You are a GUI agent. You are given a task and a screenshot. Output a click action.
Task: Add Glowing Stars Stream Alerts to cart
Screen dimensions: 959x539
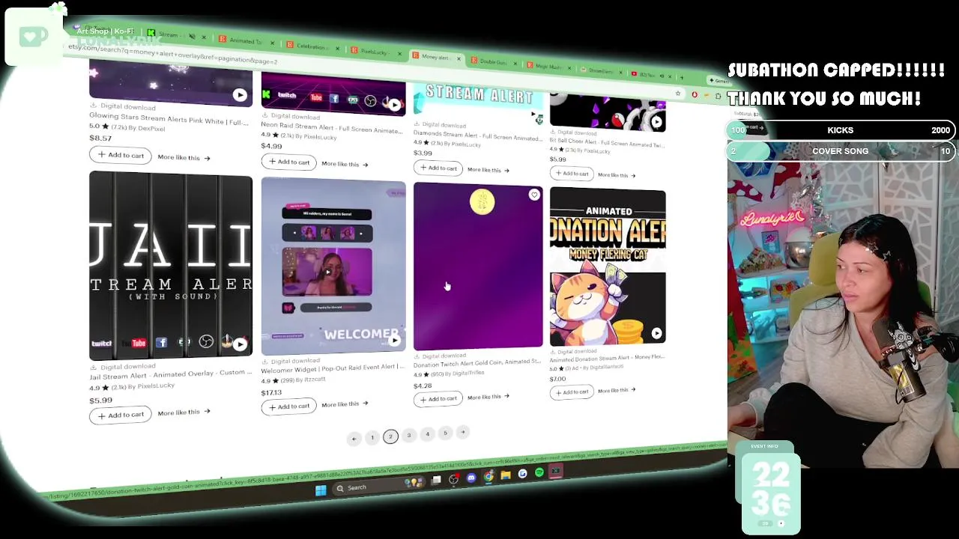point(120,155)
